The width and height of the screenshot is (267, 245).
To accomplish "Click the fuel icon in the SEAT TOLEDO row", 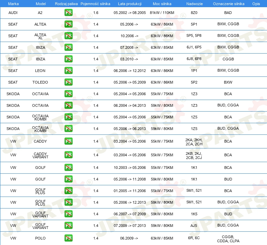I will pos(68,82).
